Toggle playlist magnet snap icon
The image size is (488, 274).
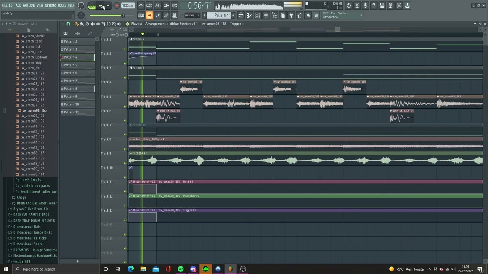click(x=68, y=24)
